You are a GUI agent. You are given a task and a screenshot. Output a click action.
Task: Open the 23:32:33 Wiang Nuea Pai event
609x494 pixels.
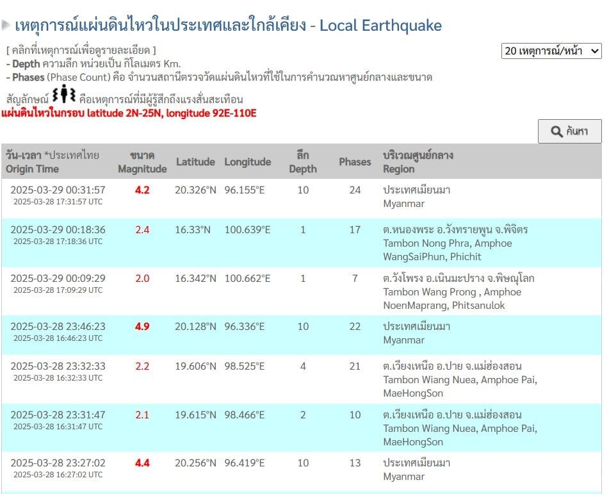pos(302,379)
